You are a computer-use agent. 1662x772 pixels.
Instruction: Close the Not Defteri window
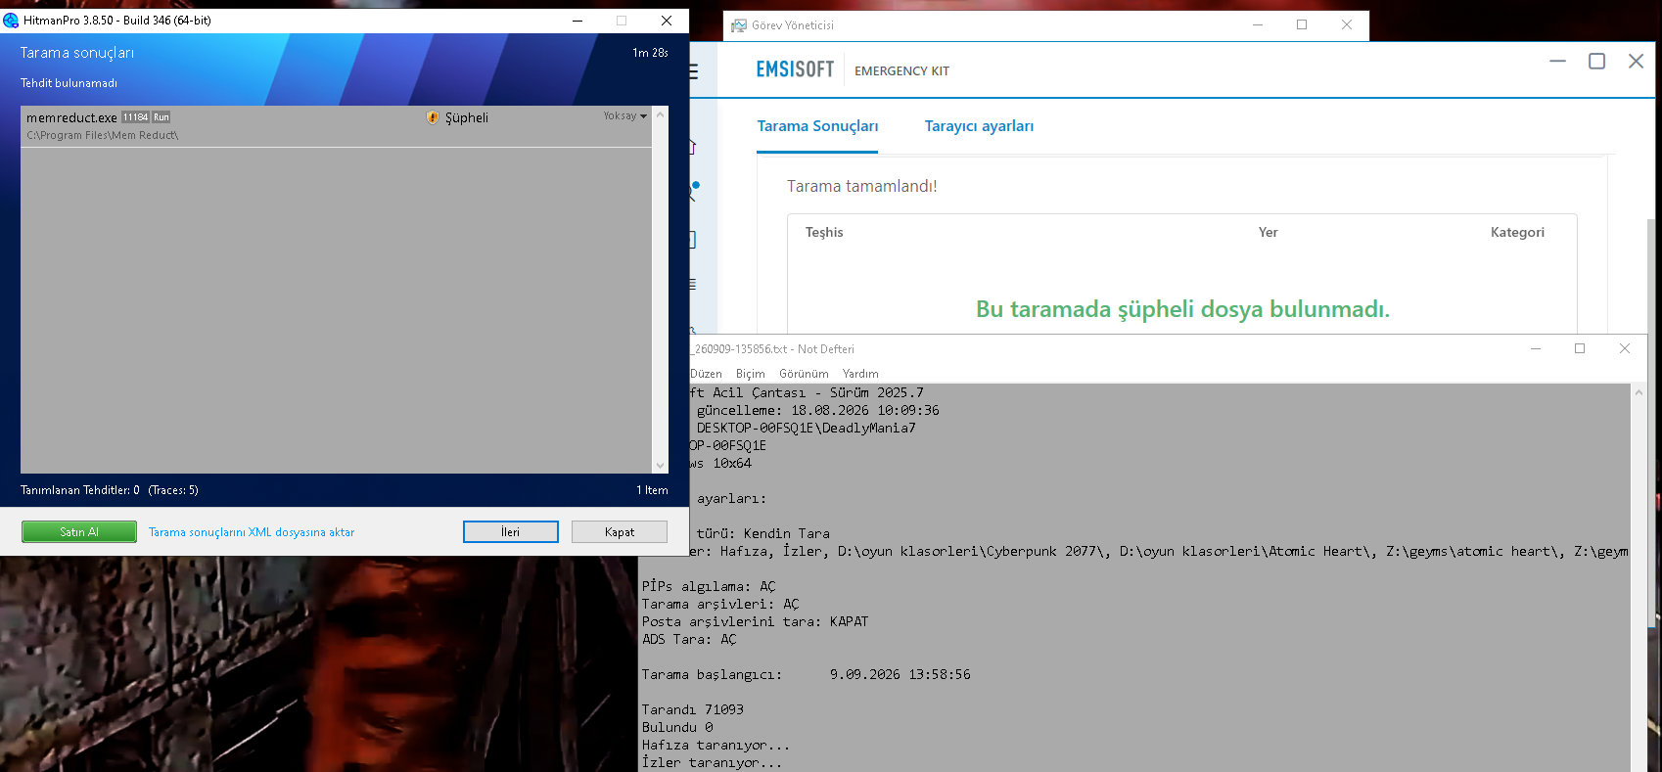[1625, 348]
